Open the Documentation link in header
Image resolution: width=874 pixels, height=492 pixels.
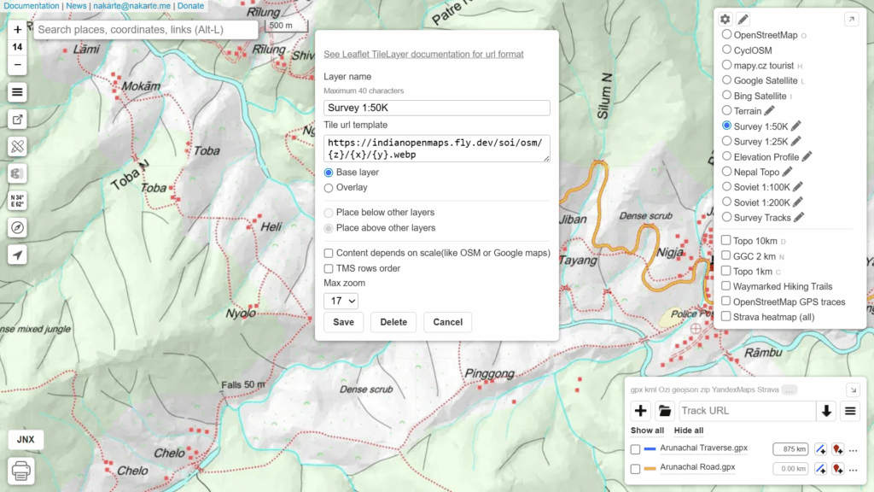30,5
